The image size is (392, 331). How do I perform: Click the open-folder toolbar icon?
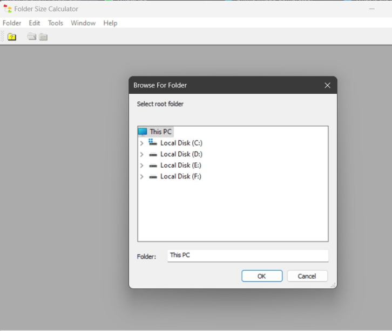[32, 37]
